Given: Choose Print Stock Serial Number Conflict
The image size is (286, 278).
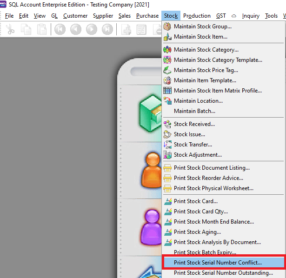Looking at the screenshot, I should (218, 263).
